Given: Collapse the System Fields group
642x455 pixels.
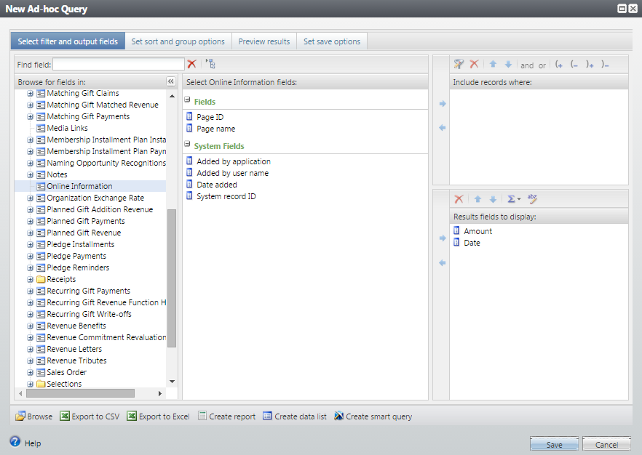Looking at the screenshot, I should (x=187, y=144).
